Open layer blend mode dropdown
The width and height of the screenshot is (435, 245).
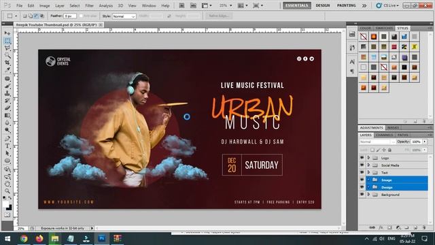[x=378, y=142]
